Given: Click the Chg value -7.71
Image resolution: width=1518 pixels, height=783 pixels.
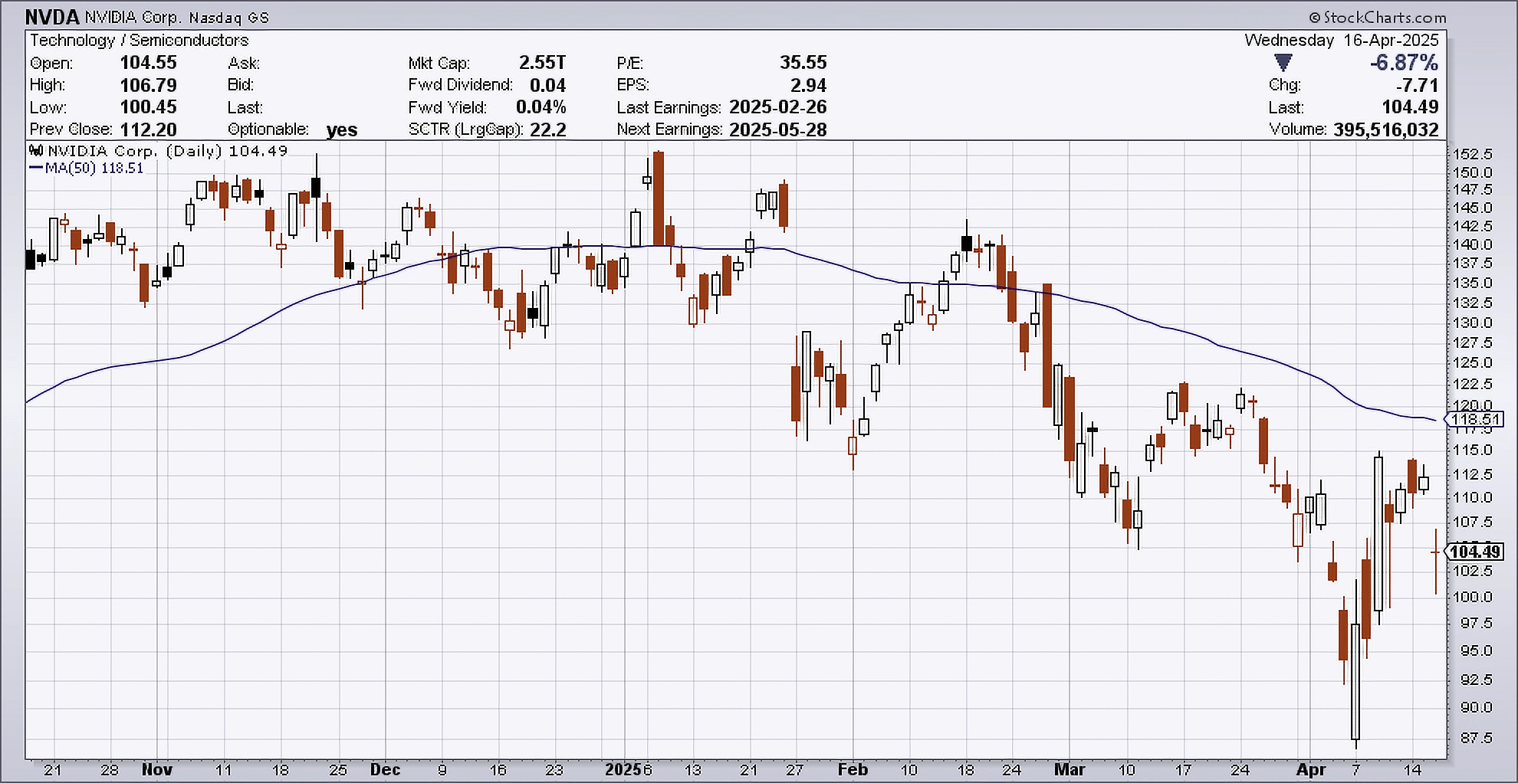Looking at the screenshot, I should [x=1417, y=85].
